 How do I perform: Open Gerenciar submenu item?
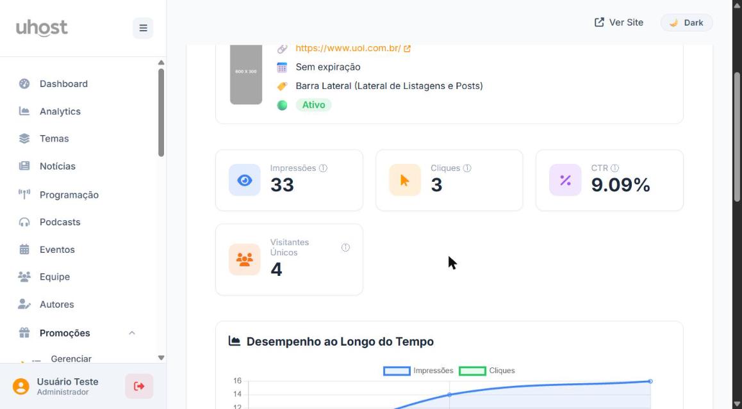[x=71, y=358]
